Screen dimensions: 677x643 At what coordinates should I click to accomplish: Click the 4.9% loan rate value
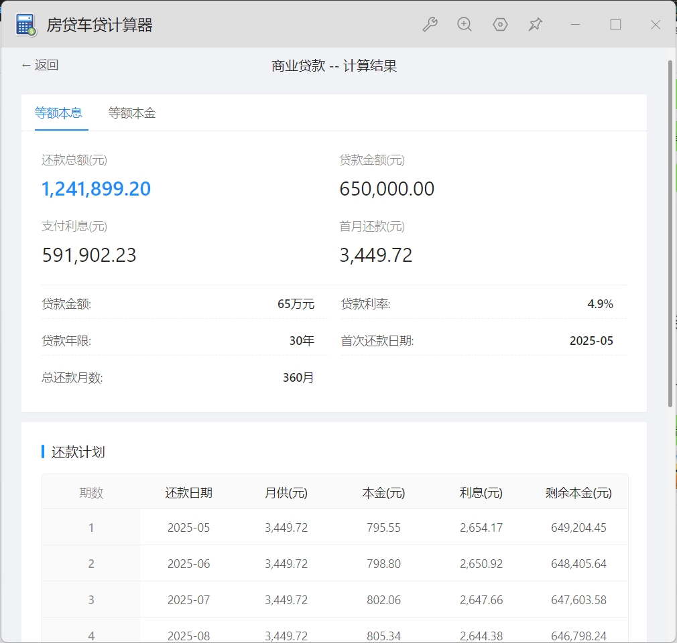pyautogui.click(x=600, y=304)
